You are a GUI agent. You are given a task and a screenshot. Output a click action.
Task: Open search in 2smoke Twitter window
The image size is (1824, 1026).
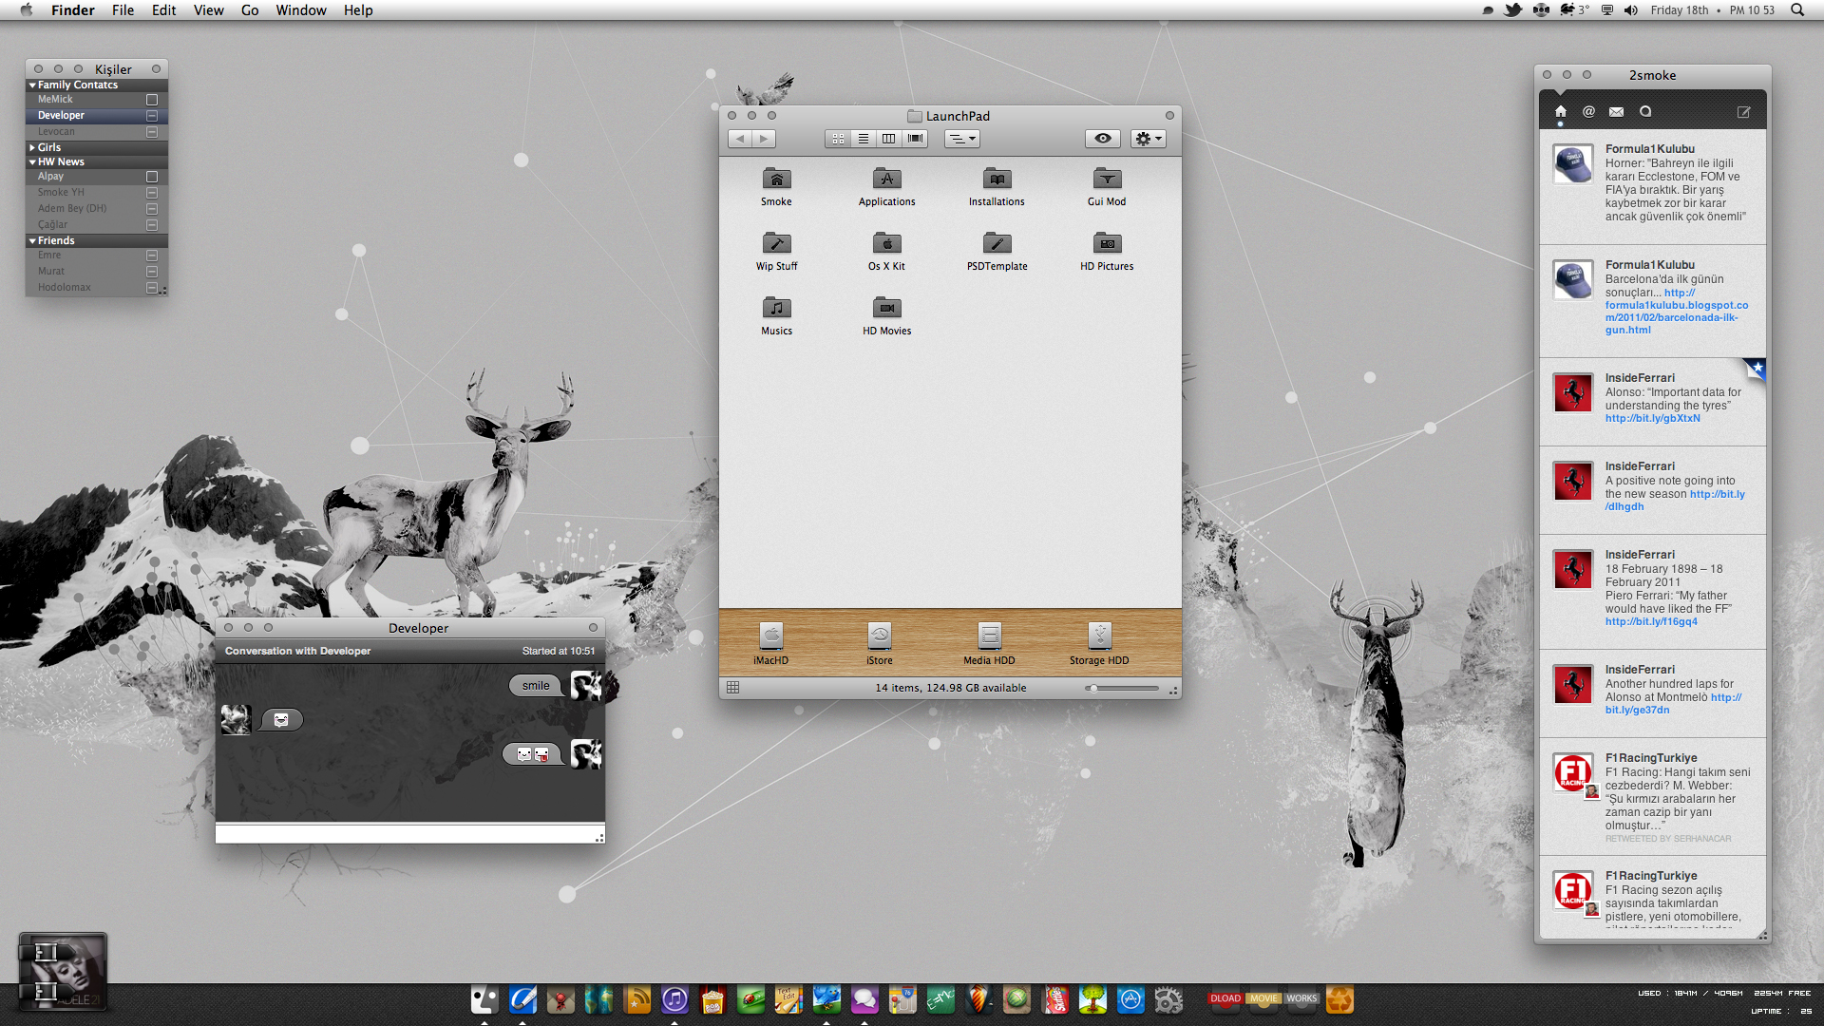[1645, 112]
